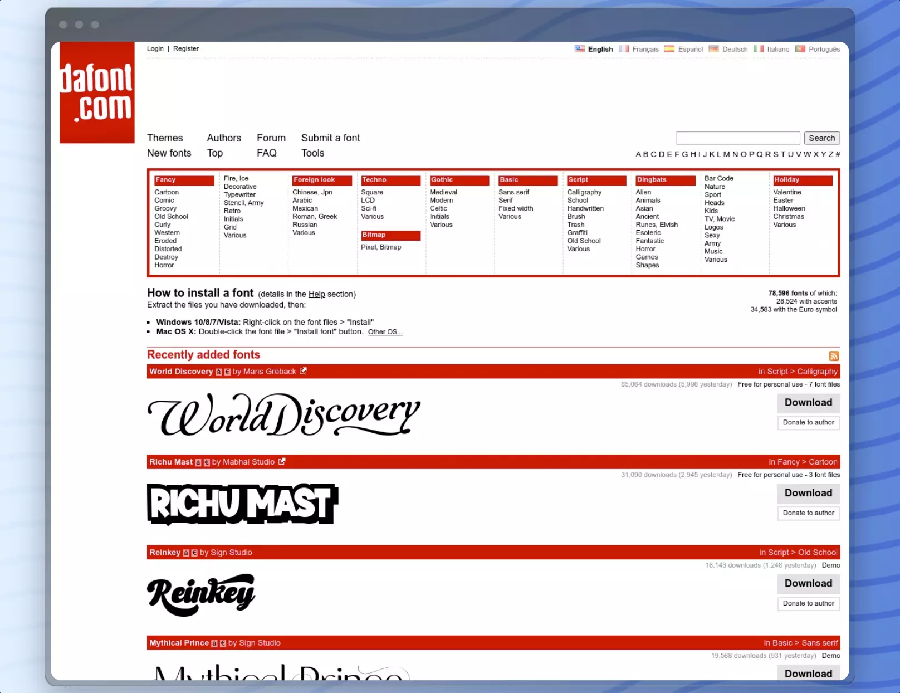Click the Register link
The image size is (900, 693).
click(x=186, y=49)
